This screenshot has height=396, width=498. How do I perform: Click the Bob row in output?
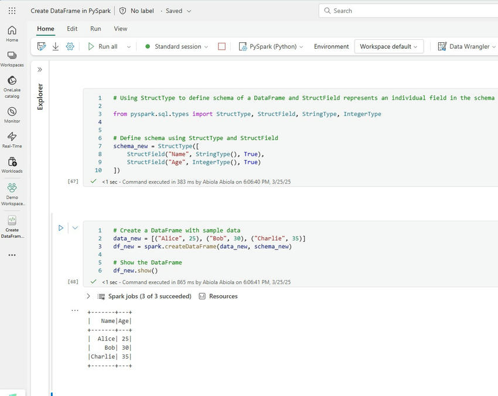[x=110, y=348]
